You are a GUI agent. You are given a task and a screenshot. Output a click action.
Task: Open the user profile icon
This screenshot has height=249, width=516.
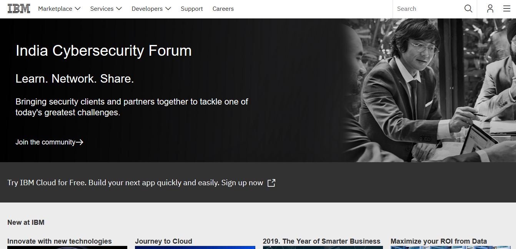pos(490,8)
